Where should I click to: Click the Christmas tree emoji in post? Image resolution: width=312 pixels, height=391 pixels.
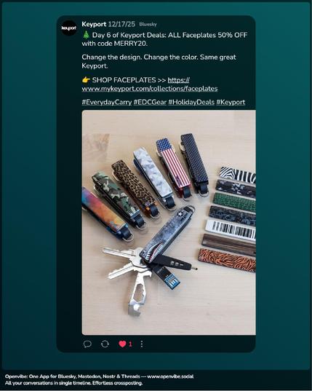tap(86, 35)
